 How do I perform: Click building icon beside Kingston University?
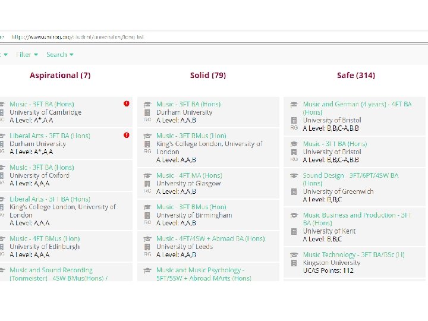[294, 263]
